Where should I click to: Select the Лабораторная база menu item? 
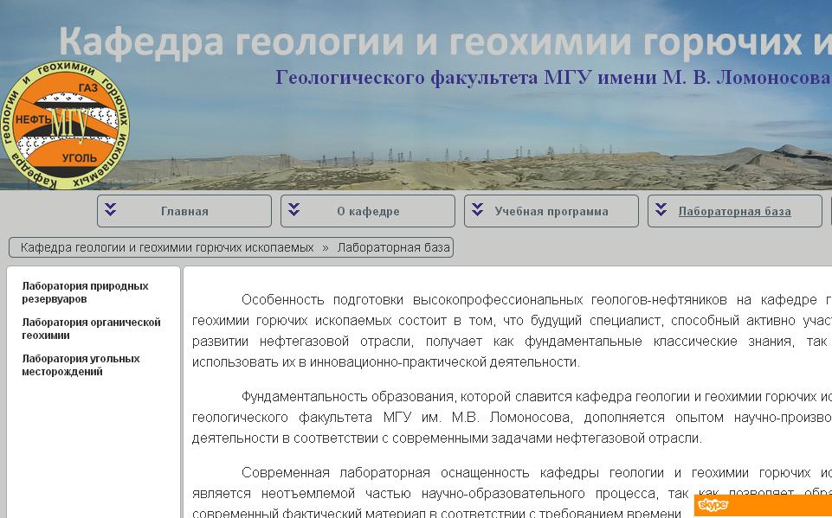[734, 211]
